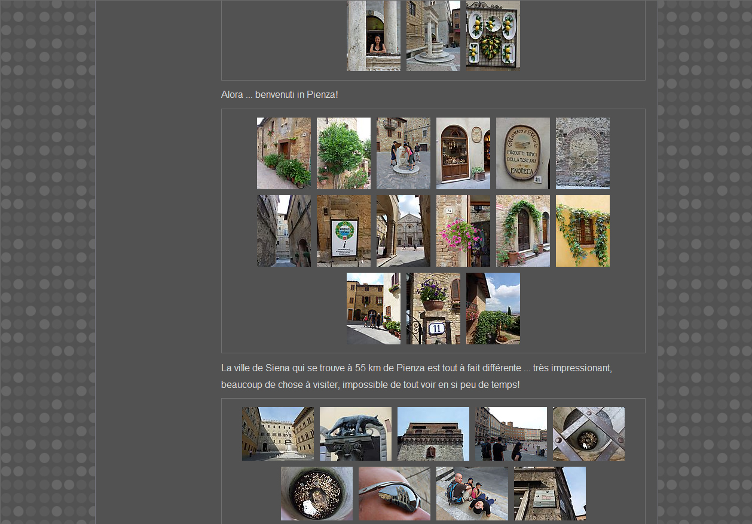The image size is (752, 524).
Task: View the people at the well photo
Action: (x=403, y=153)
